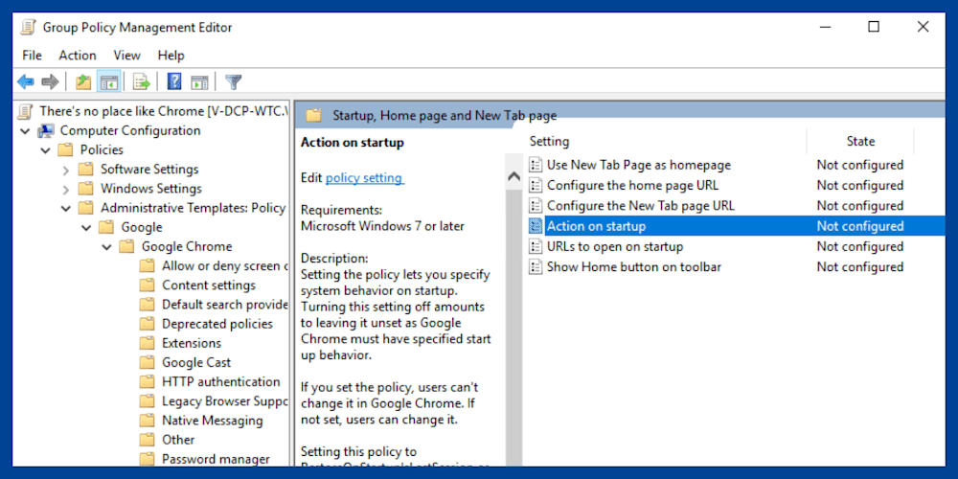Sort by the State column header
The height and width of the screenshot is (479, 958).
click(x=860, y=142)
